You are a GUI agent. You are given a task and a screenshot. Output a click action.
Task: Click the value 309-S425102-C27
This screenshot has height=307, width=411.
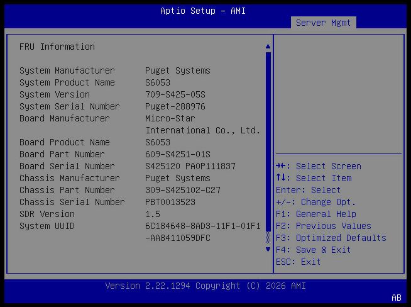[183, 190]
